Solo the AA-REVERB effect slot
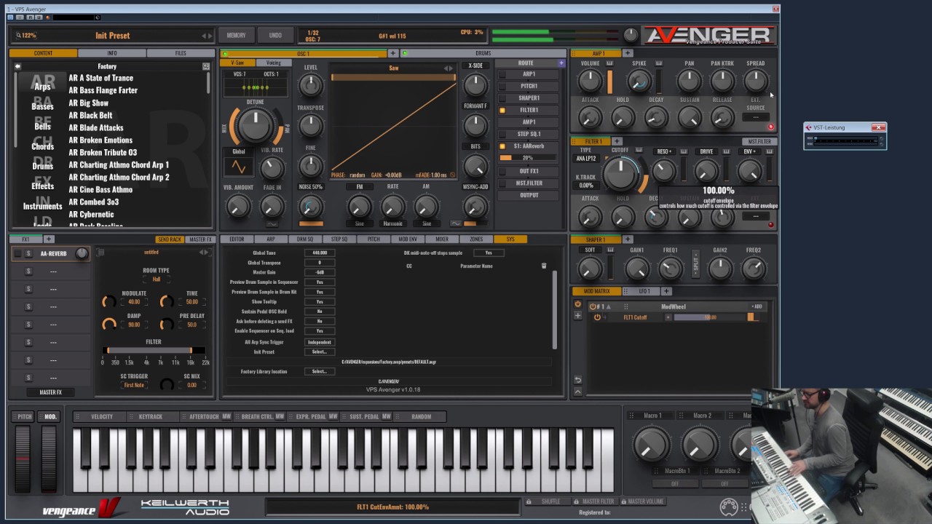932x524 pixels. [28, 253]
